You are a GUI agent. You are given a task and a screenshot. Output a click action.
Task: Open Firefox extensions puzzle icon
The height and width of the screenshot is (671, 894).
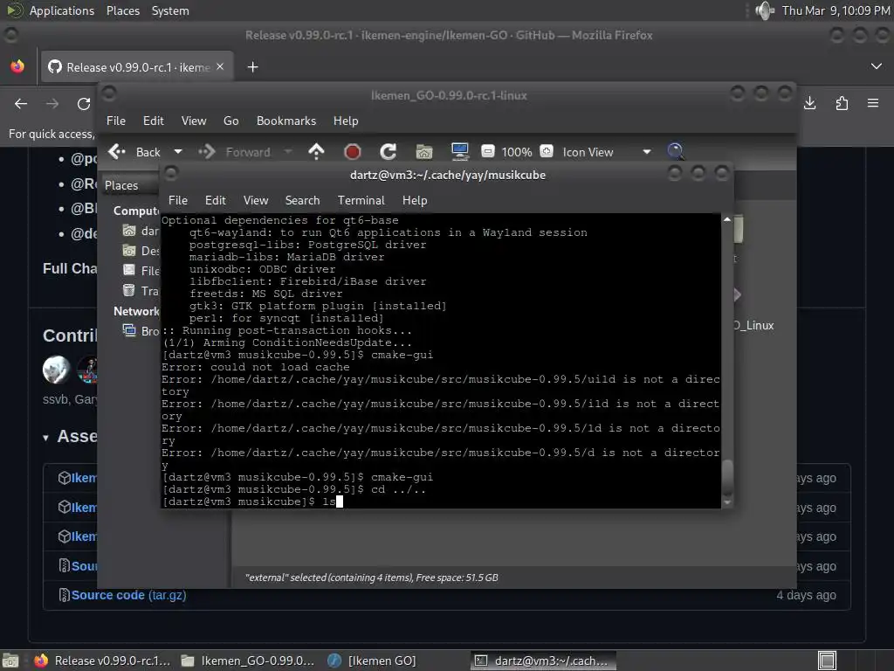pyautogui.click(x=842, y=103)
